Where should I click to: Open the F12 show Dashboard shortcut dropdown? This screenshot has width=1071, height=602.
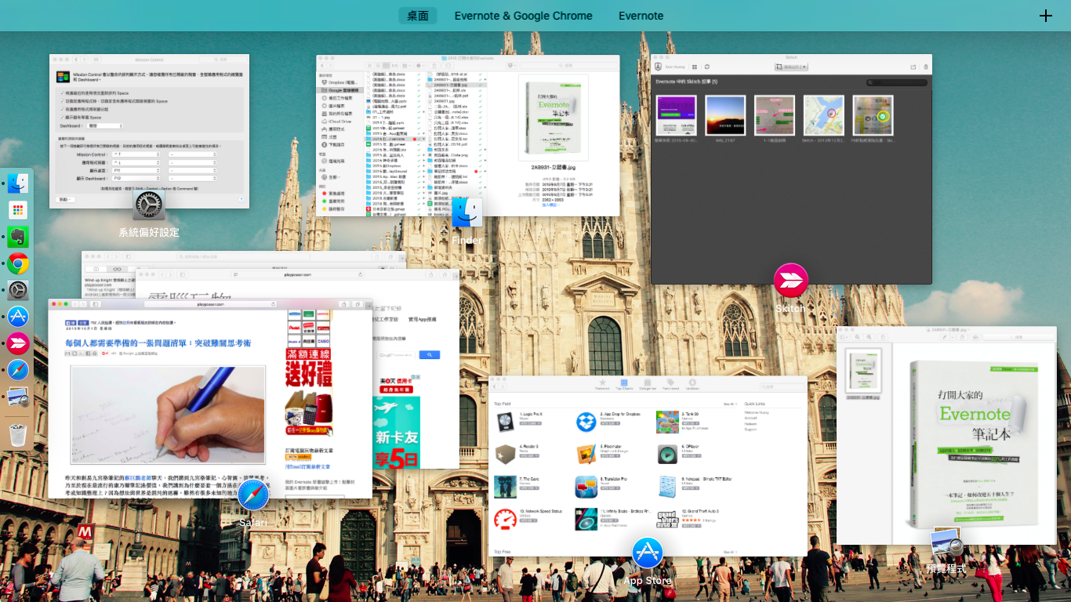(136, 178)
